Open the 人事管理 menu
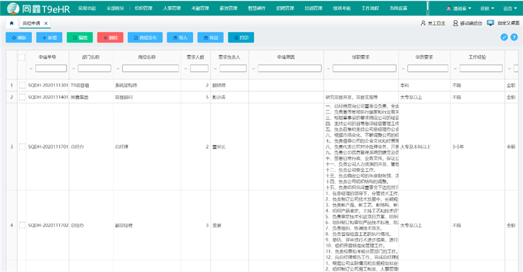The width and height of the screenshot is (523, 272). [173, 8]
